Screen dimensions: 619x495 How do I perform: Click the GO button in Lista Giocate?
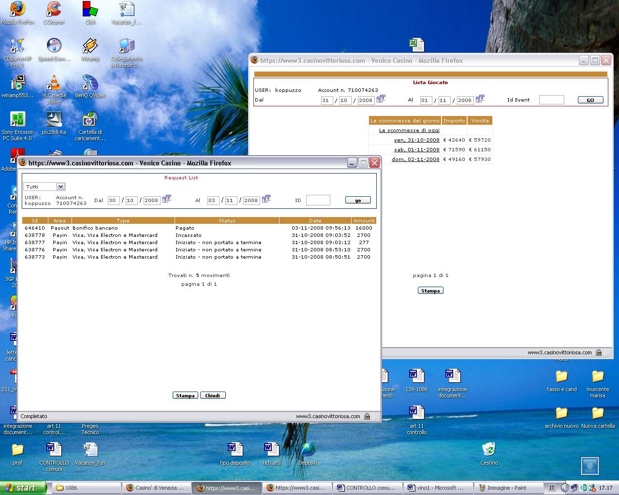tap(590, 100)
